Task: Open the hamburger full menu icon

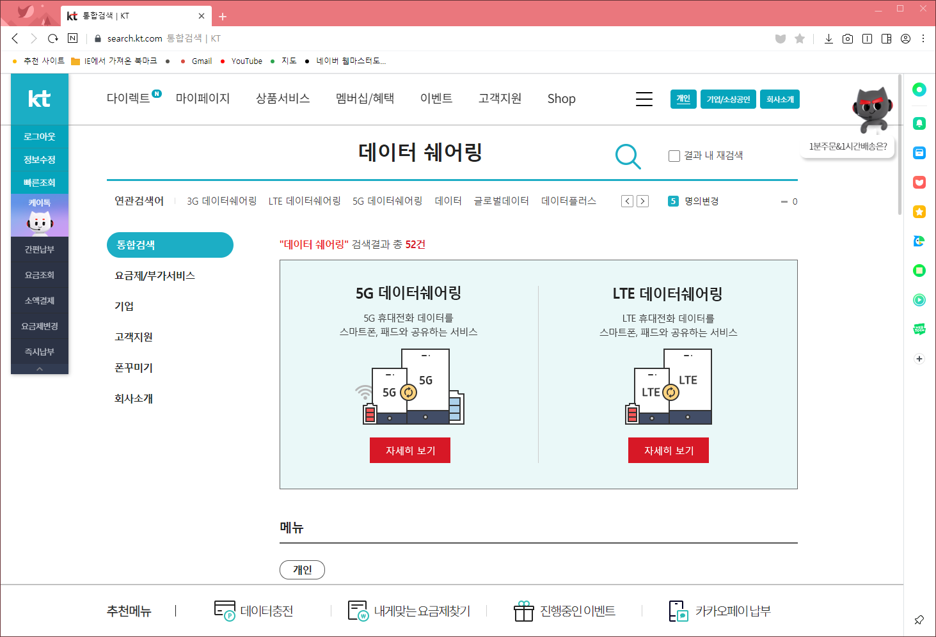Action: (644, 99)
